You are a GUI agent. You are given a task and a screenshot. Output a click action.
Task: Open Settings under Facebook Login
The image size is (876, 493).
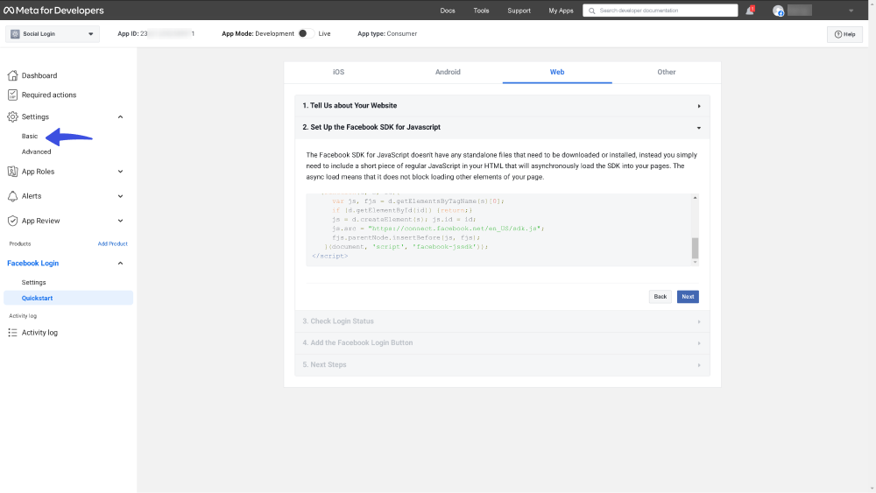pos(33,283)
